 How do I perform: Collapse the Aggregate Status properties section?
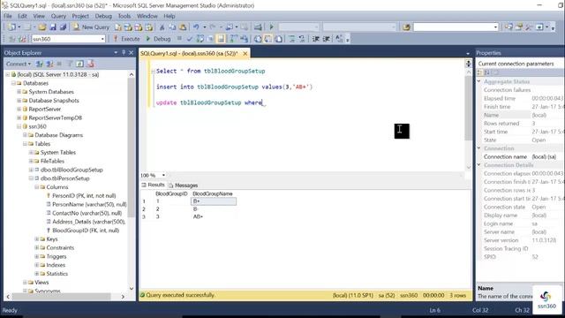[x=479, y=81]
